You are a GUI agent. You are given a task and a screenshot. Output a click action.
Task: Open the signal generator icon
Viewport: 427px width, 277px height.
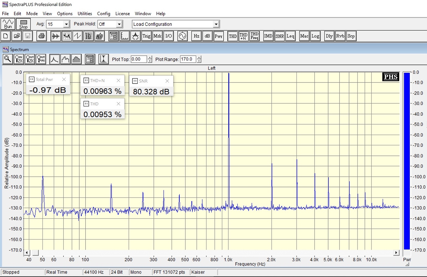tap(183, 36)
